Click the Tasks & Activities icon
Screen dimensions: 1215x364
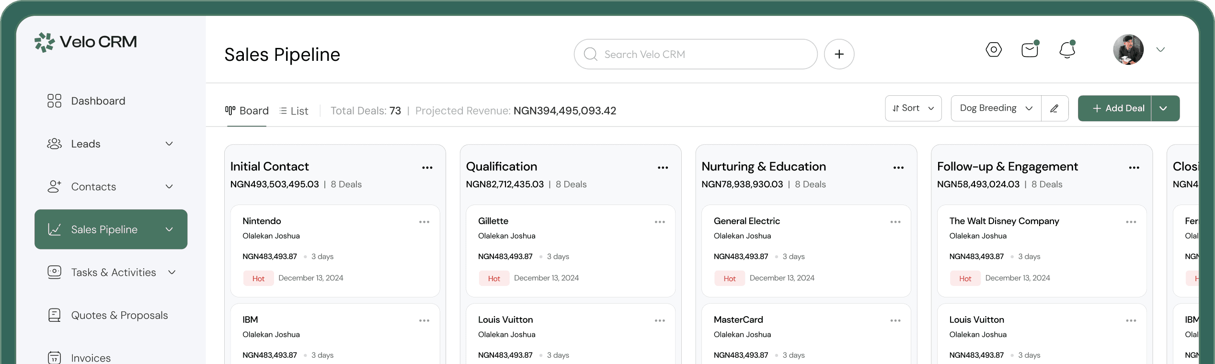[x=54, y=272]
